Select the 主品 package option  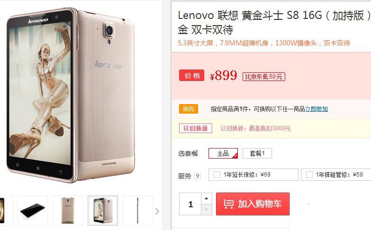point(223,153)
